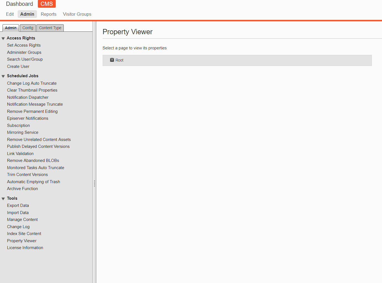Open Administer Groups
382x283 pixels.
24,52
